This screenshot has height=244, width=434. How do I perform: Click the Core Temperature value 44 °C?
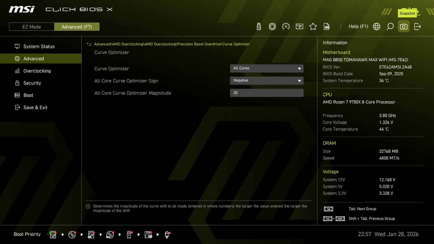click(384, 129)
